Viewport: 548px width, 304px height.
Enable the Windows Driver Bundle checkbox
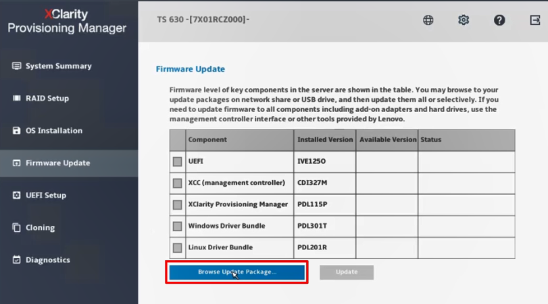[x=177, y=226]
